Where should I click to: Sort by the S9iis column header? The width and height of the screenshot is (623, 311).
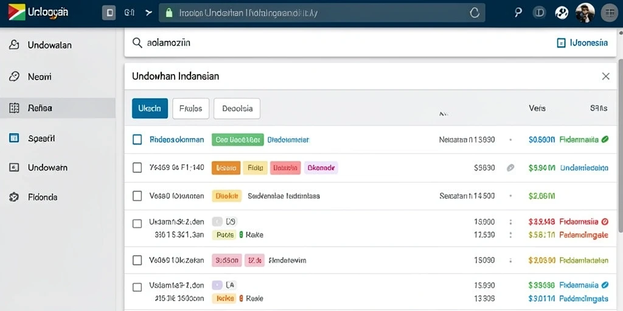coord(599,108)
